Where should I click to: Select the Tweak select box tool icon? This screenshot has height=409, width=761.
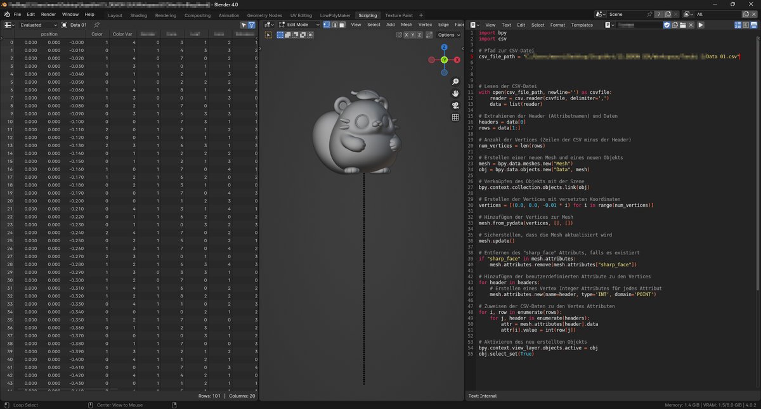click(268, 35)
